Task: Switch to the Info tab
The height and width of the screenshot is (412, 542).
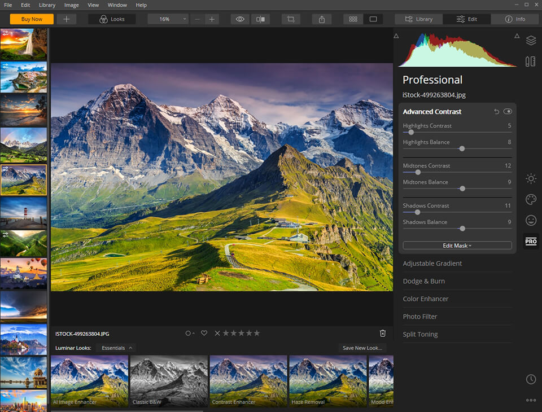Action: [514, 19]
